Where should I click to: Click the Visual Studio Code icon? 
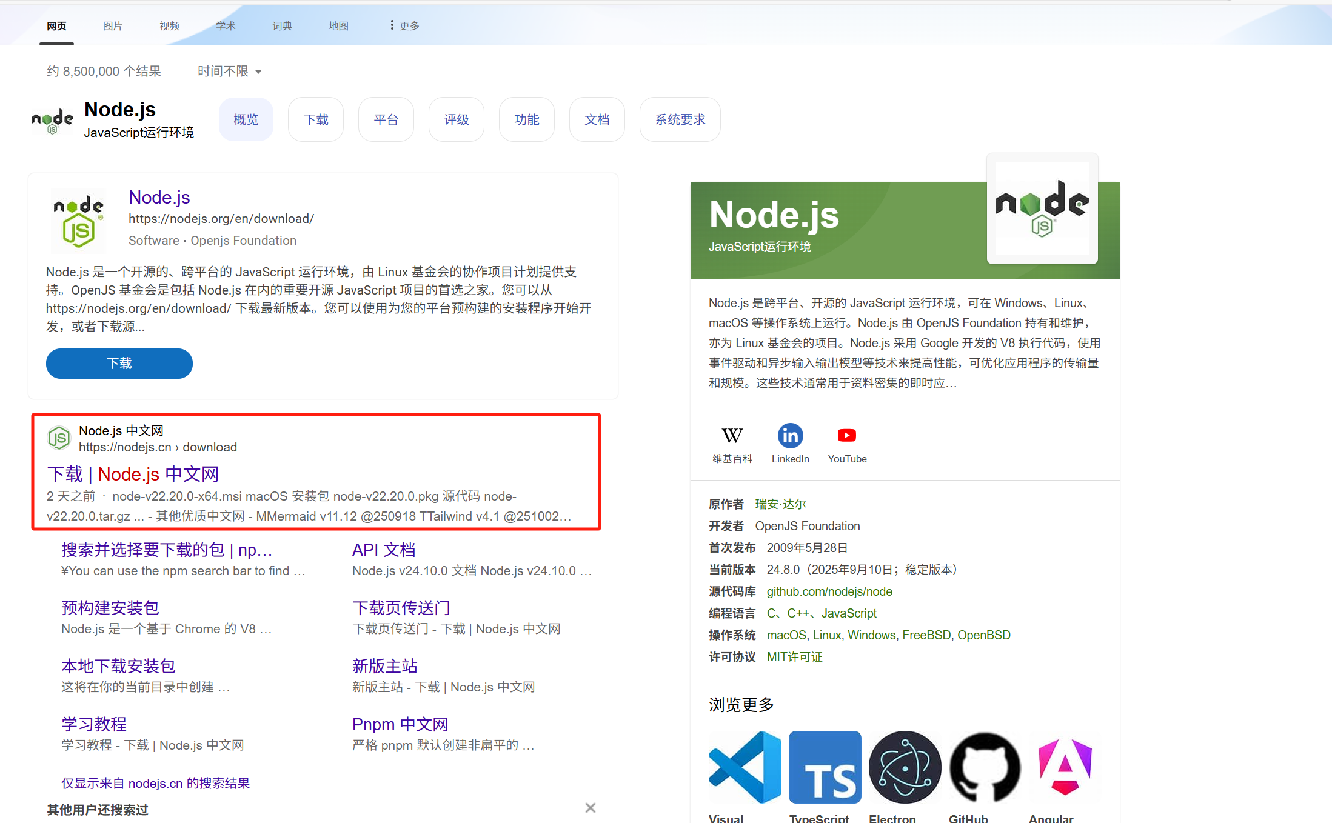(745, 767)
